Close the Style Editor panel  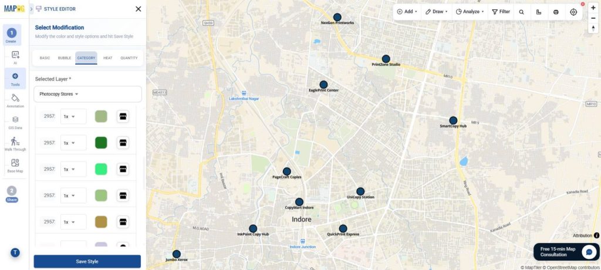pos(139,9)
